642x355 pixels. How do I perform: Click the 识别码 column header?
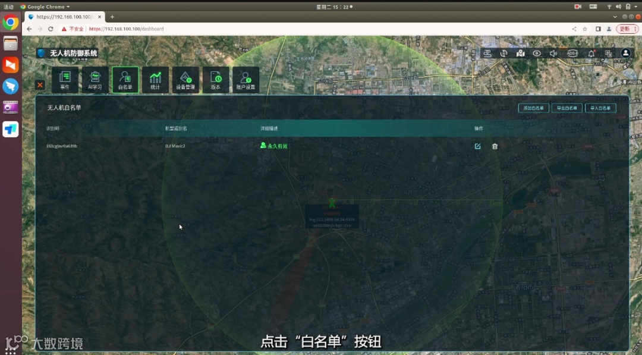pos(53,128)
